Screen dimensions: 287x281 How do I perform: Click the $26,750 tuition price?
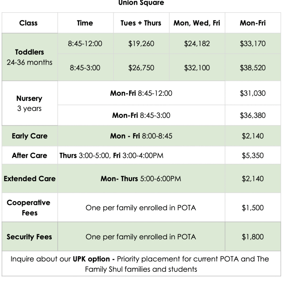(x=141, y=68)
